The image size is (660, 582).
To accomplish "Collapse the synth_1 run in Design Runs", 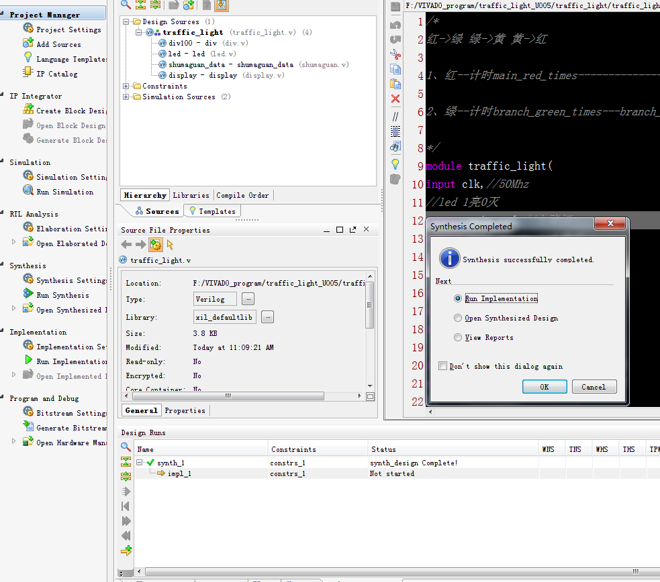I will click(x=140, y=463).
